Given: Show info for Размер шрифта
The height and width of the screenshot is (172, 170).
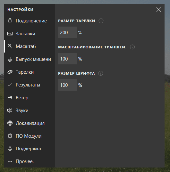Looking at the screenshot, I should pos(101,73).
